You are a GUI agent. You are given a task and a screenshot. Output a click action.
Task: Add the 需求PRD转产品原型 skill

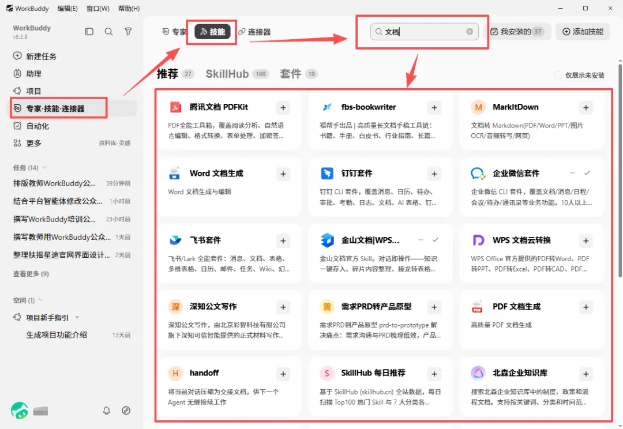pos(434,307)
